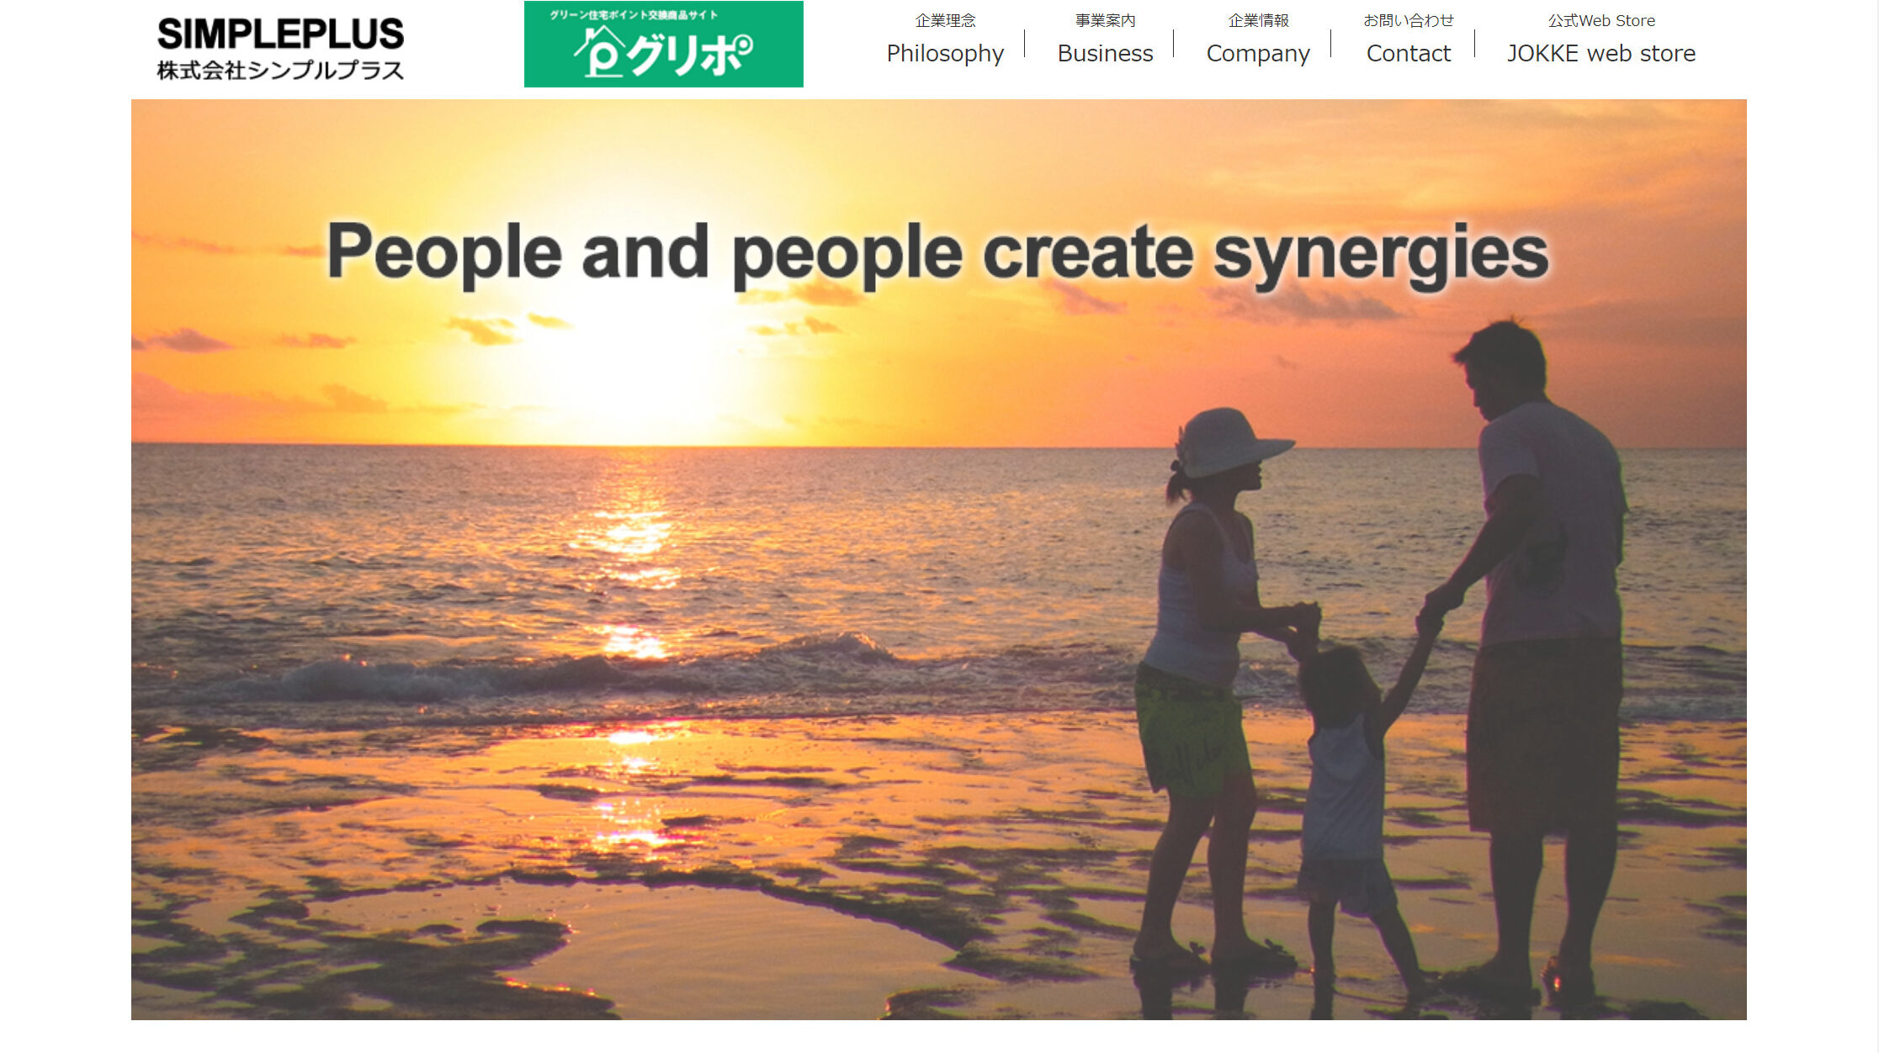This screenshot has width=1879, height=1053.
Task: Open the Philosophy menu item
Action: pyautogui.click(x=945, y=53)
